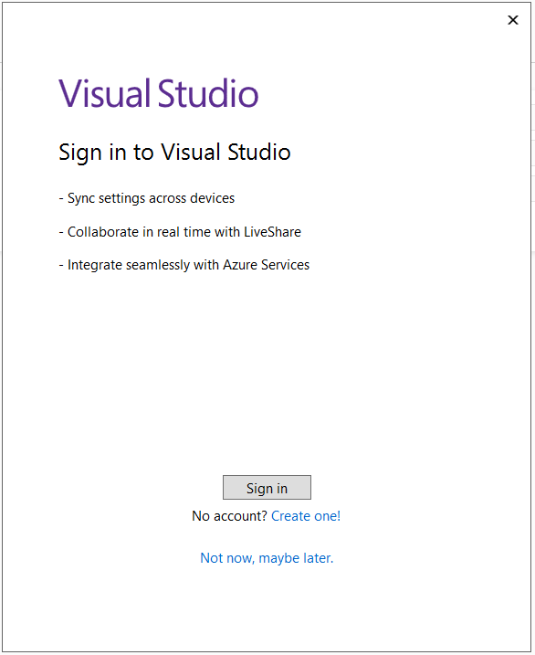The image size is (535, 655).
Task: Click the blank area above Sign in button
Action: click(x=267, y=376)
